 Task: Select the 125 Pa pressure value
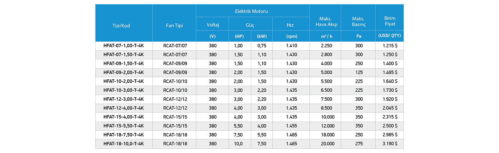(x=358, y=73)
